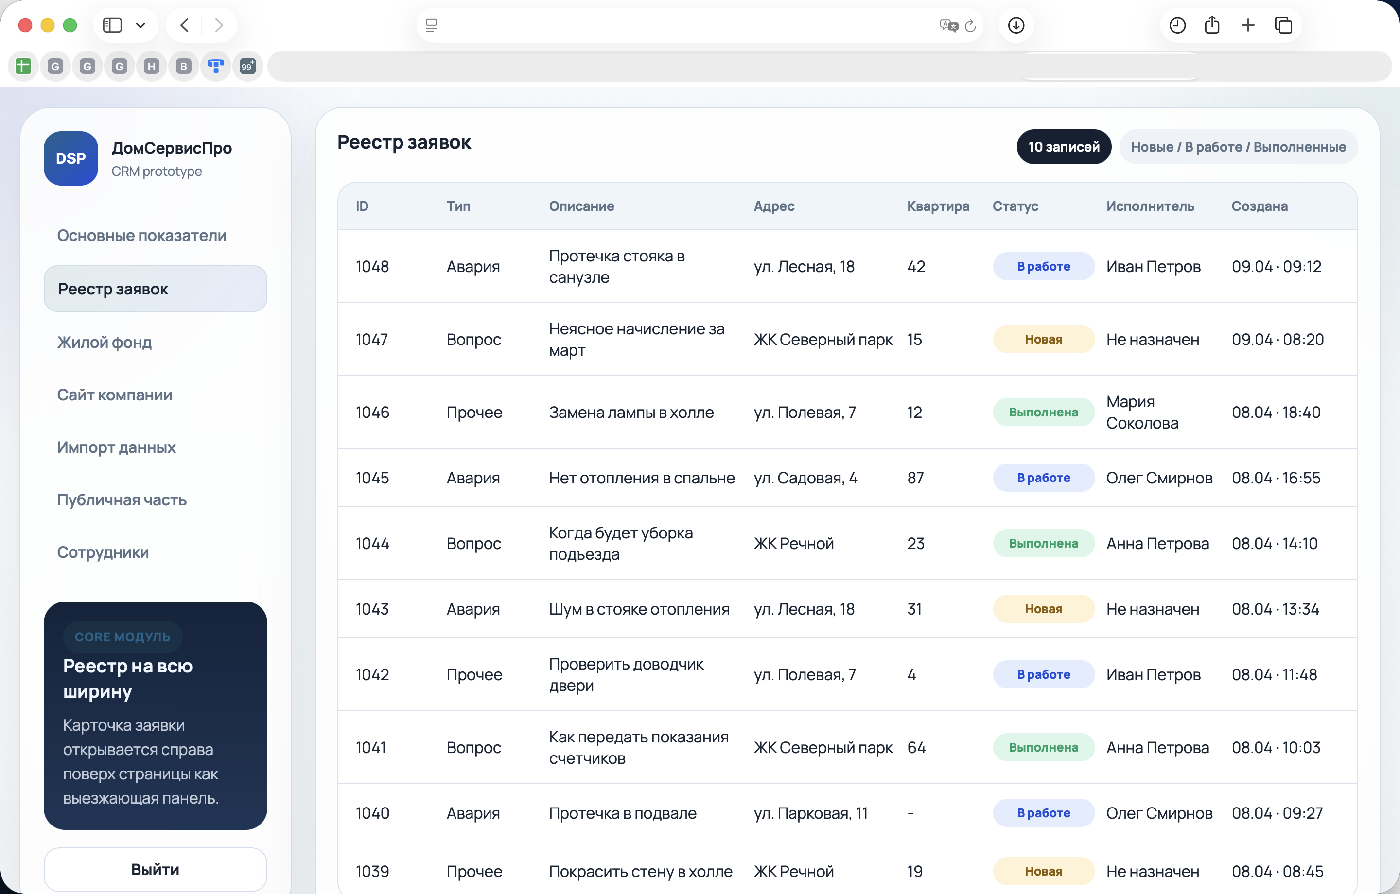
Task: Show the tab overview
Action: pyautogui.click(x=1284, y=25)
